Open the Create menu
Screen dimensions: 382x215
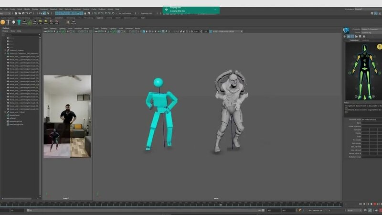(12, 9)
